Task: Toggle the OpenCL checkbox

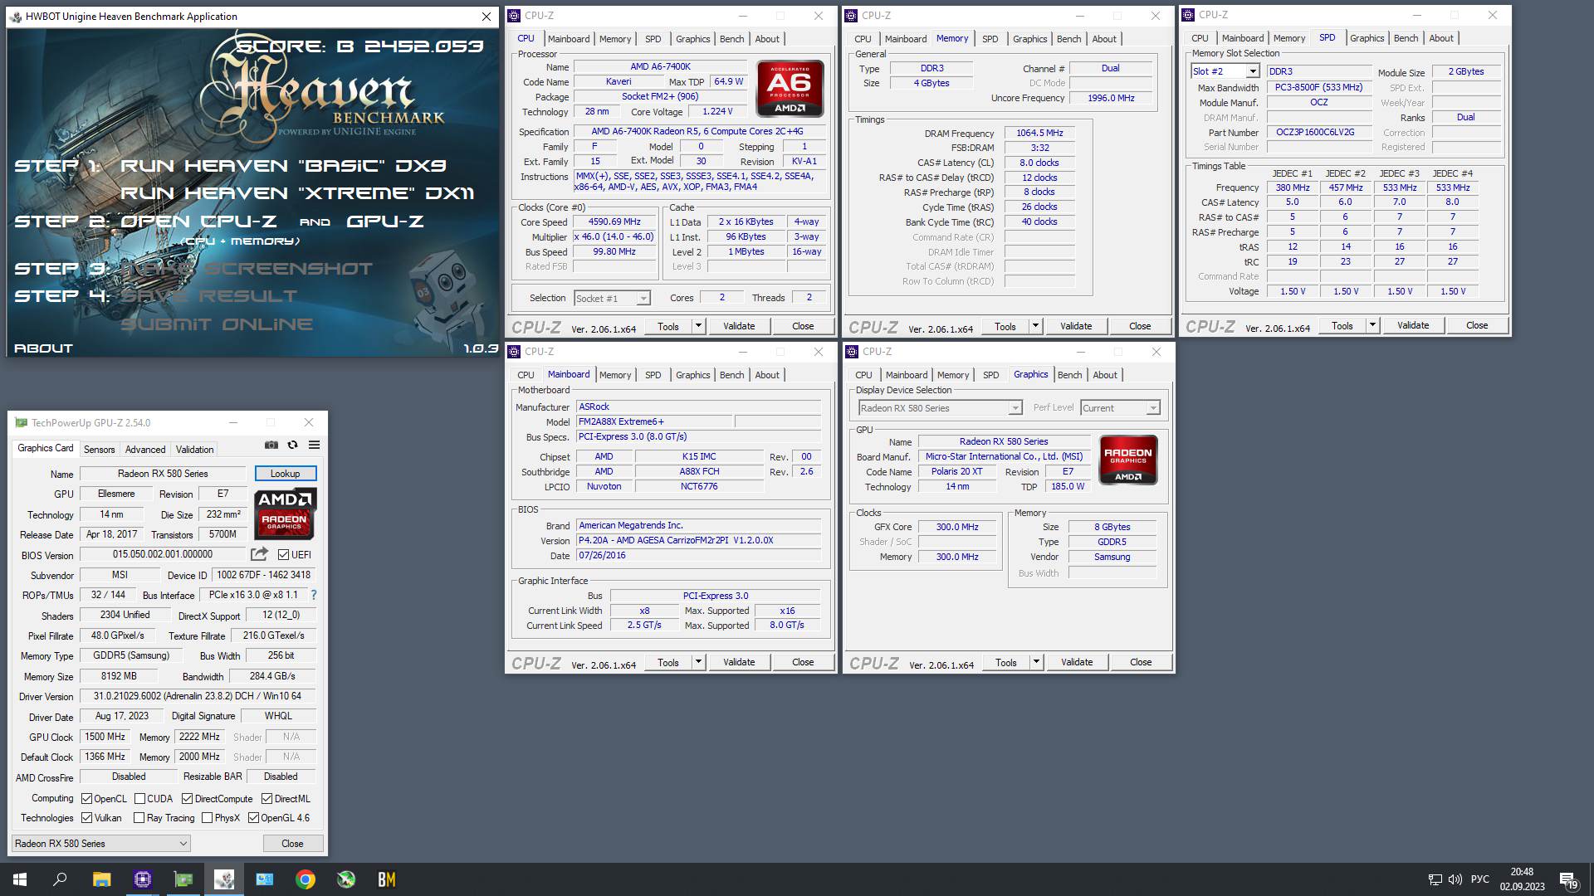Action: [x=86, y=798]
